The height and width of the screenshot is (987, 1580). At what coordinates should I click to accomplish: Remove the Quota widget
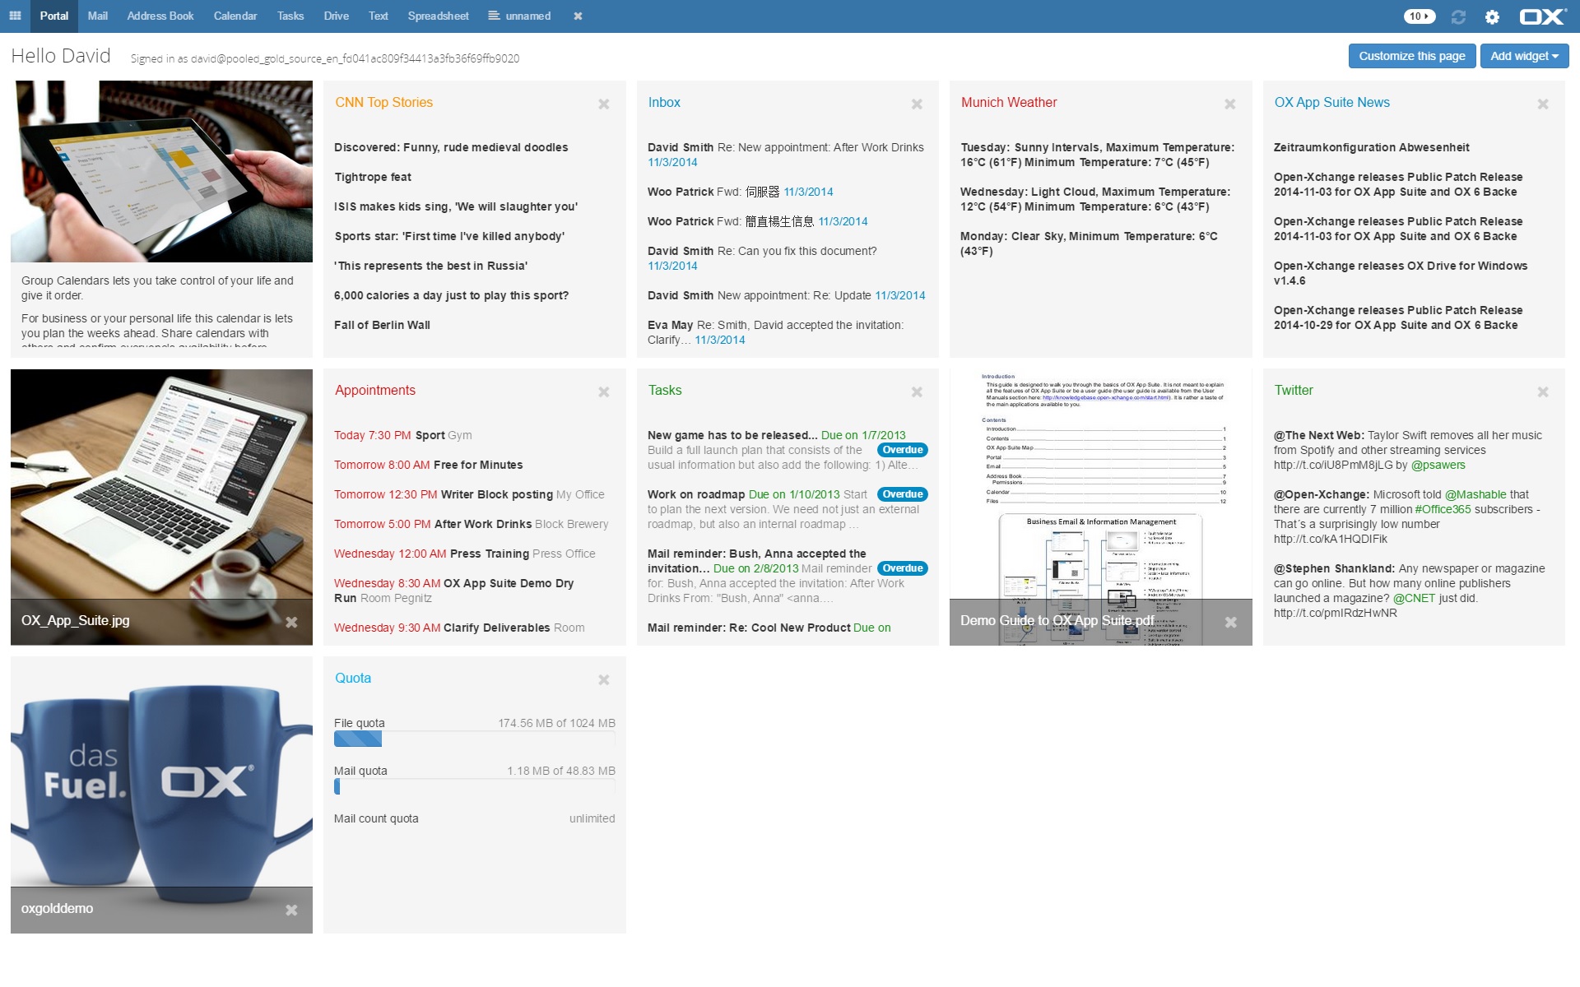[x=603, y=680]
